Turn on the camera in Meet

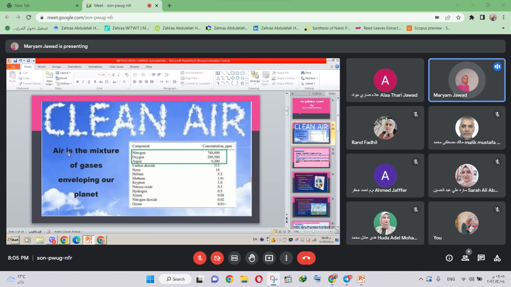[x=217, y=258]
